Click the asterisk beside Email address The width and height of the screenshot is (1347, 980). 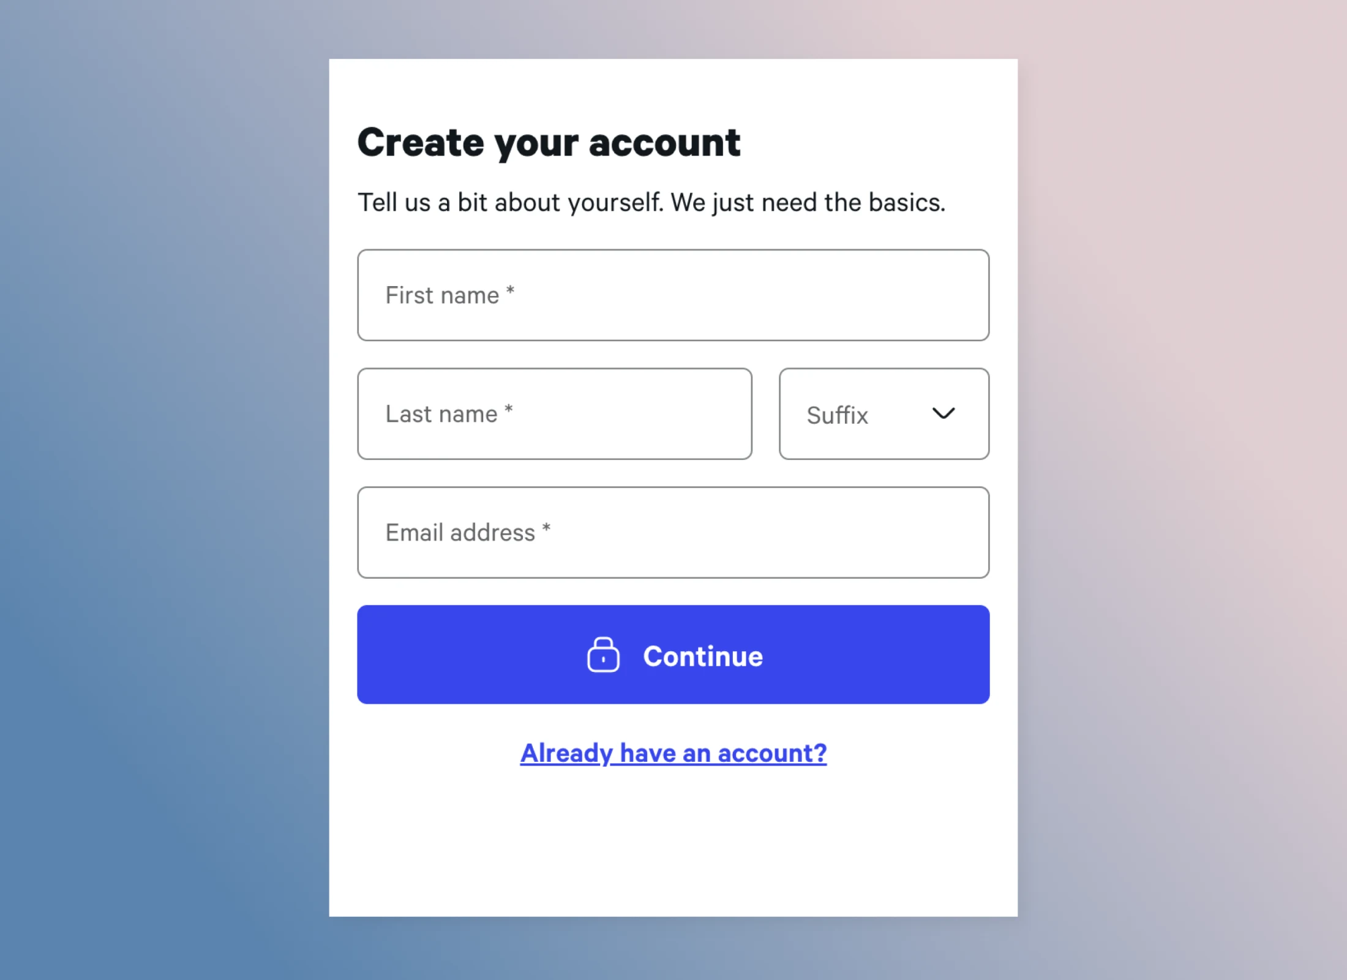[546, 527]
